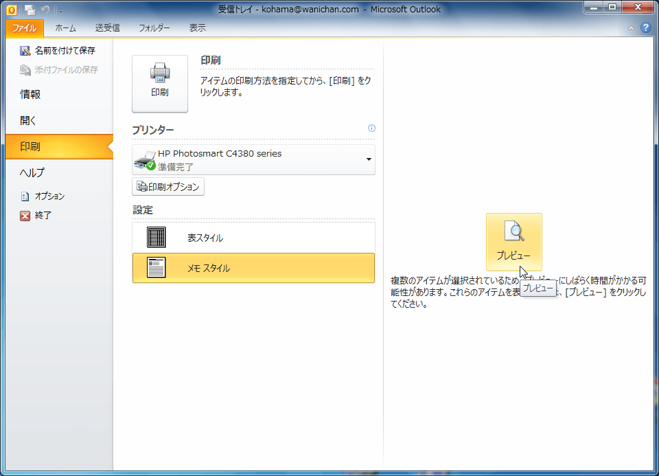Switch to the 送受信 tab
Viewport: 659px width, 476px height.
click(x=108, y=28)
